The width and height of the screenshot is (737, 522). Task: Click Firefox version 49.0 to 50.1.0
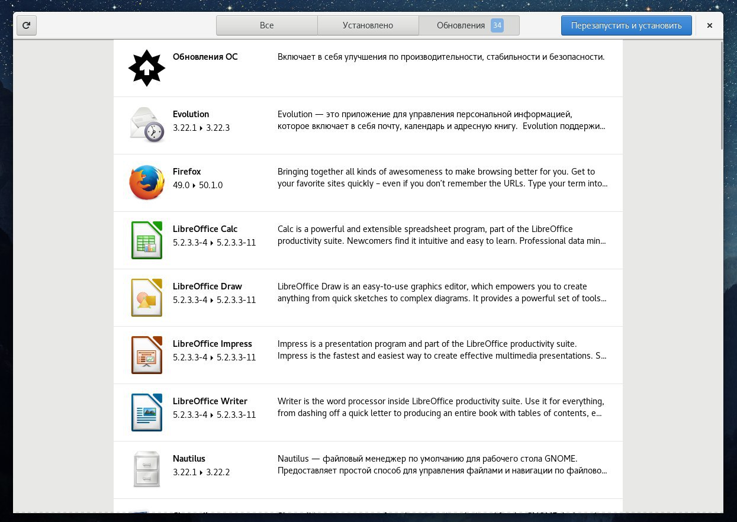pyautogui.click(x=198, y=185)
